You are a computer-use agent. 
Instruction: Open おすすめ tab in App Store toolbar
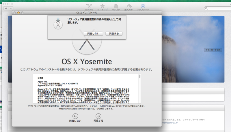click(89, 7)
